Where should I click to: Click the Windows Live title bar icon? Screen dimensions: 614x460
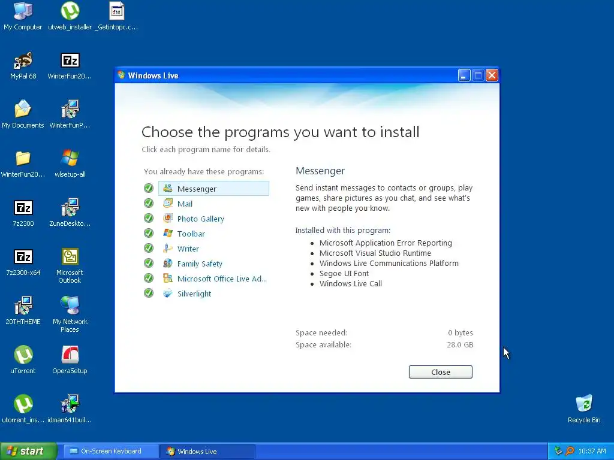click(x=121, y=75)
